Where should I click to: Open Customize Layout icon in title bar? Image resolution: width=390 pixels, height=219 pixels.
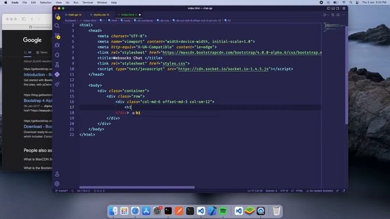click(x=344, y=8)
